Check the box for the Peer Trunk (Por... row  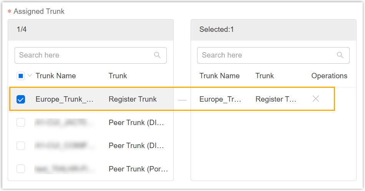click(x=21, y=169)
